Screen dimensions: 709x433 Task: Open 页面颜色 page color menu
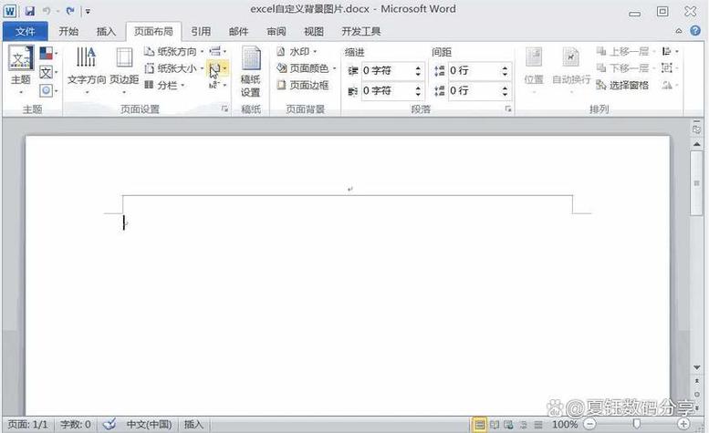[307, 68]
